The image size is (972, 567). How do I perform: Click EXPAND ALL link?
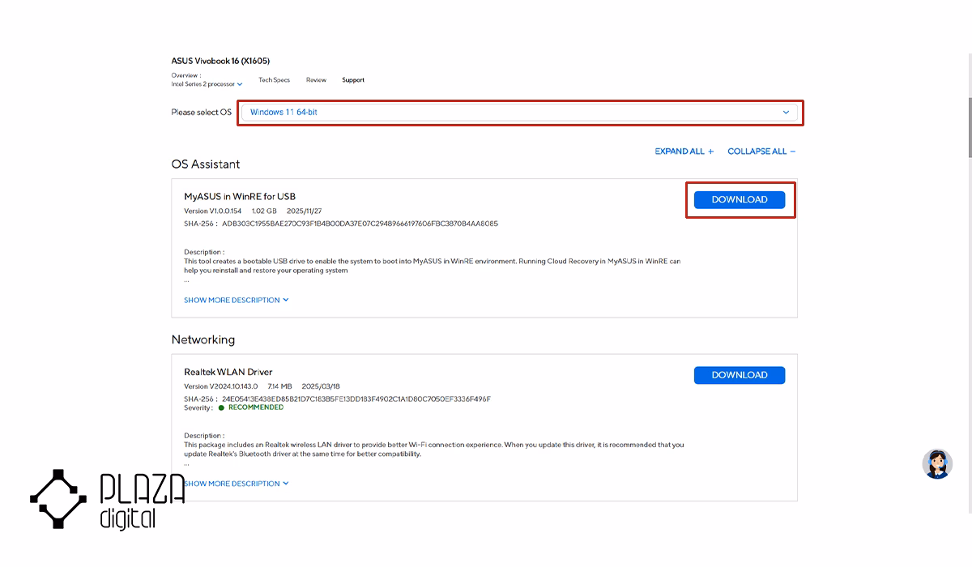(x=684, y=151)
